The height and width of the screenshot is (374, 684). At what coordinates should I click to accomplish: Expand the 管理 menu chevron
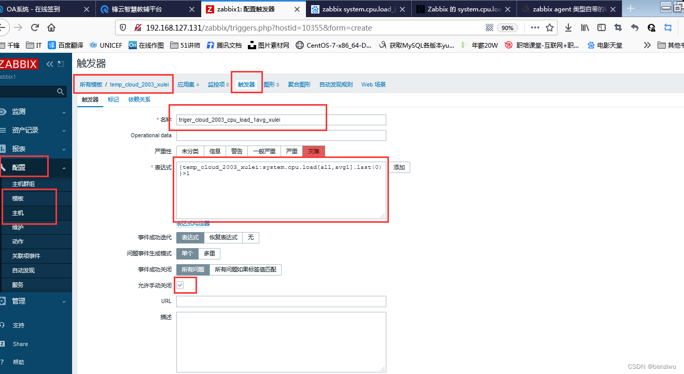(64, 301)
